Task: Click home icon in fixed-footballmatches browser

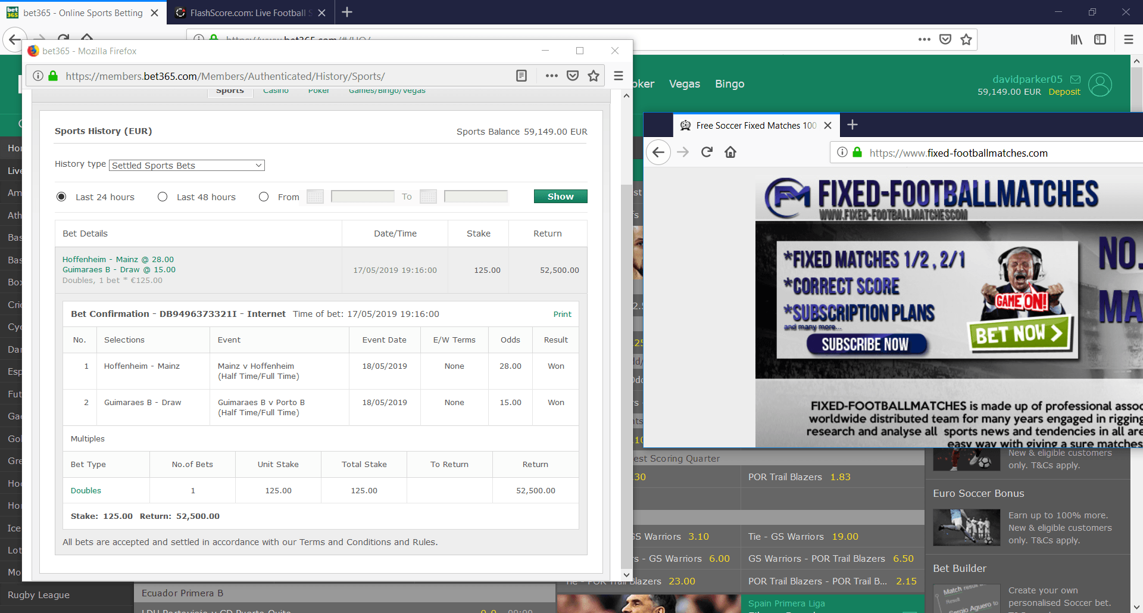Action: pyautogui.click(x=730, y=152)
